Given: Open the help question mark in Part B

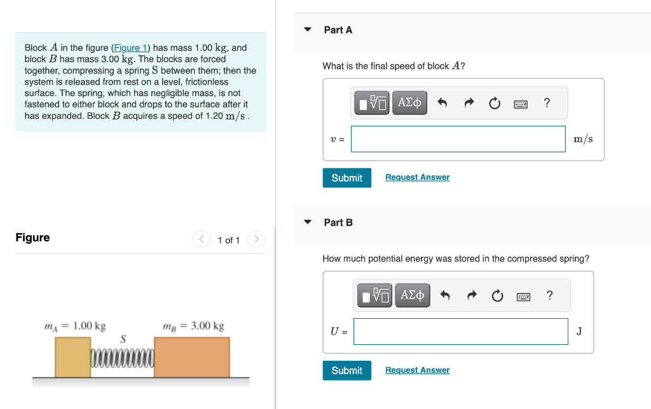Looking at the screenshot, I should point(549,295).
